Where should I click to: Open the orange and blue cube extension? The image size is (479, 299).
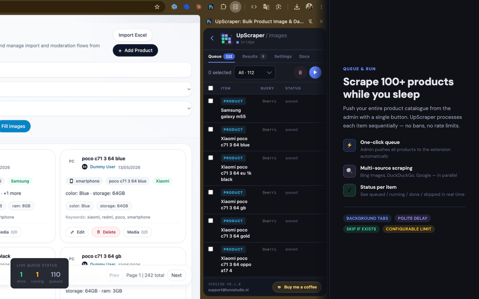(x=174, y=7)
